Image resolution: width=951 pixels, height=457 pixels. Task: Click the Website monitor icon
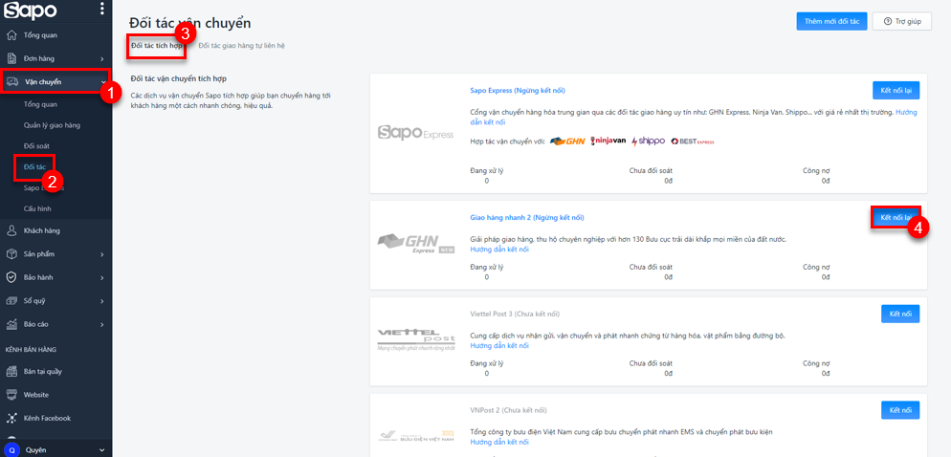point(11,395)
